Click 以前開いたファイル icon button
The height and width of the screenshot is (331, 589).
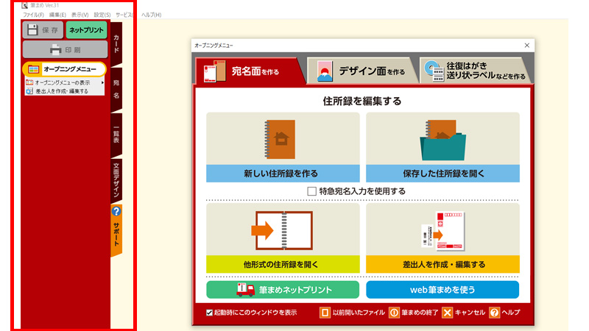point(325,313)
